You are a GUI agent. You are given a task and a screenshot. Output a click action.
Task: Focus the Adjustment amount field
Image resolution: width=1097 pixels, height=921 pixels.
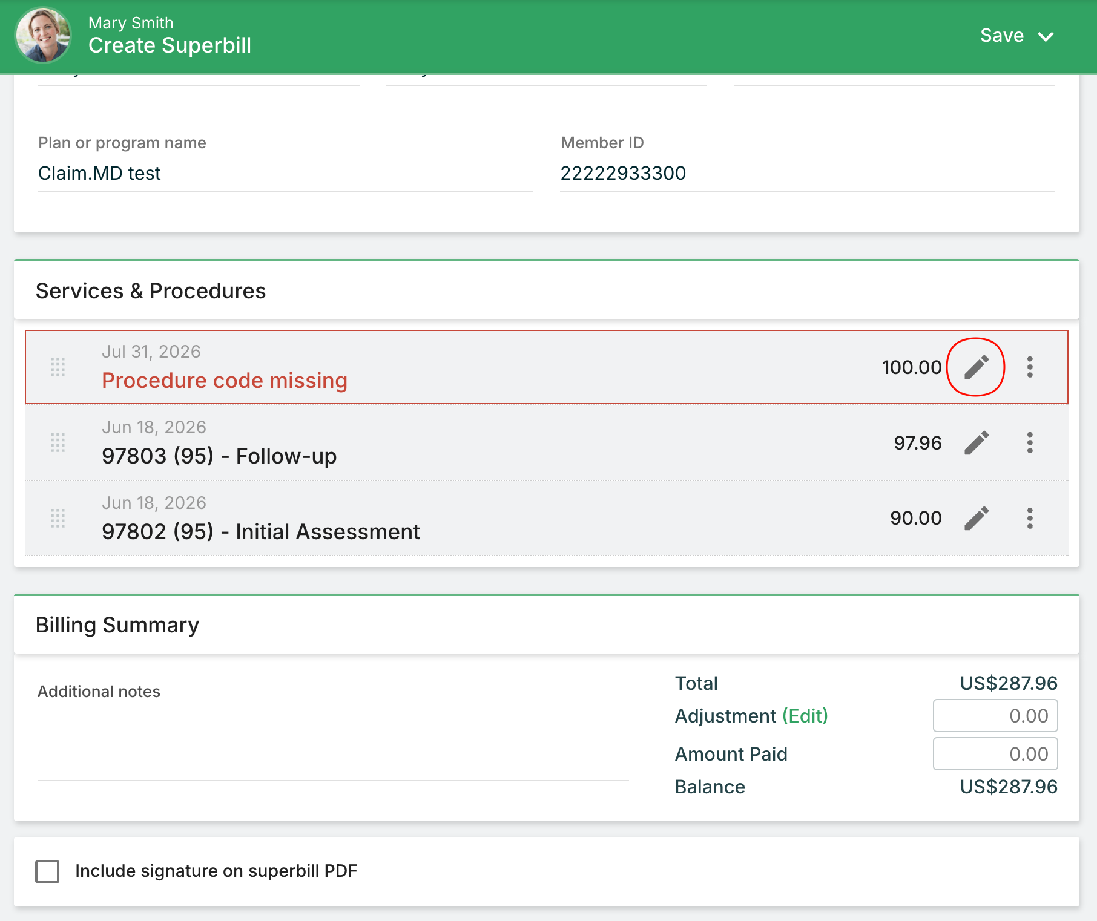[x=995, y=716]
